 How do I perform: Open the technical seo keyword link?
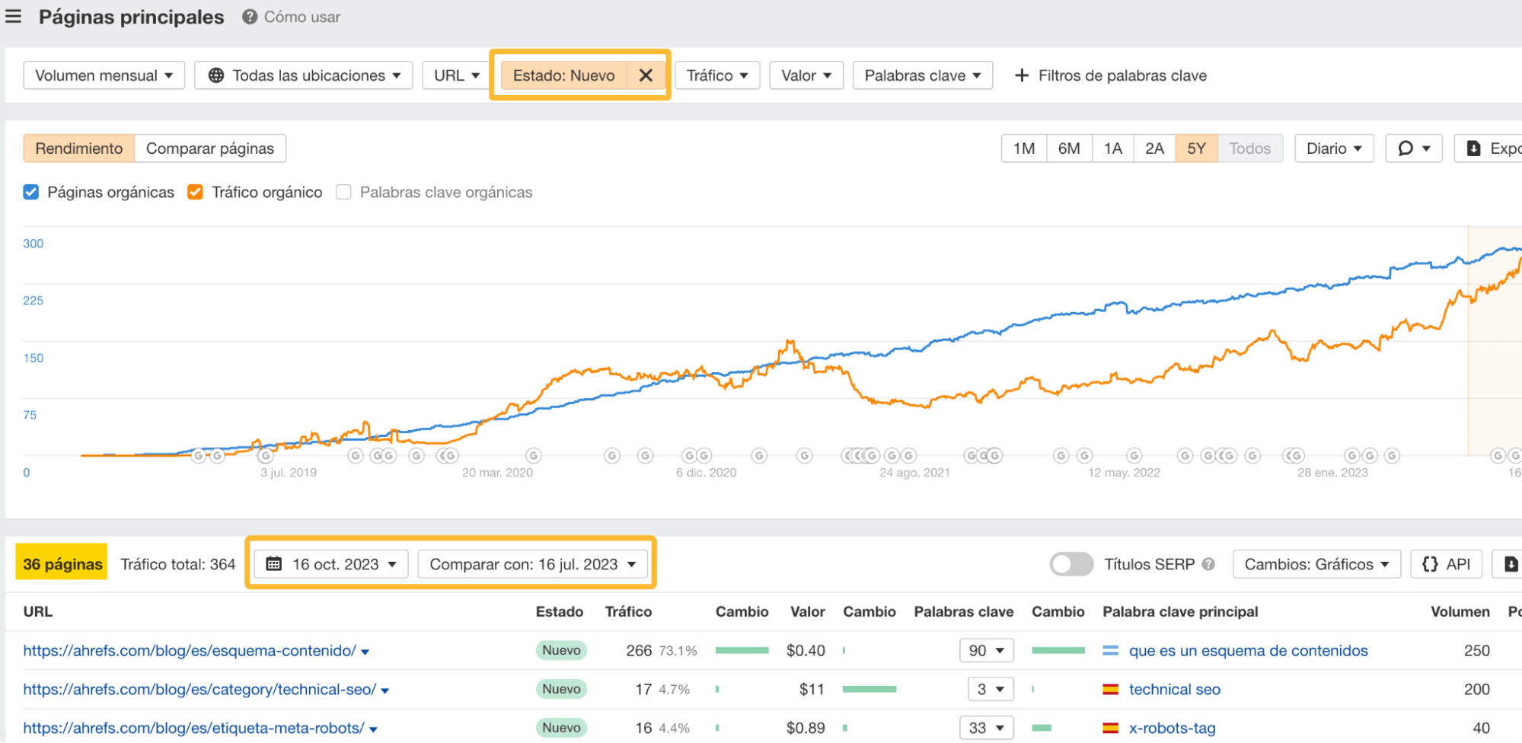tap(1174, 689)
